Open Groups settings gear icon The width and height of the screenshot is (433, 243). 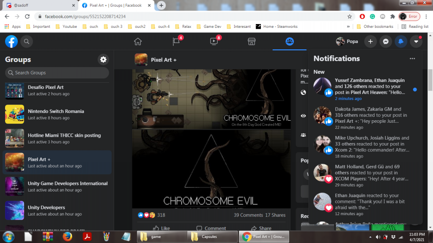(x=103, y=59)
